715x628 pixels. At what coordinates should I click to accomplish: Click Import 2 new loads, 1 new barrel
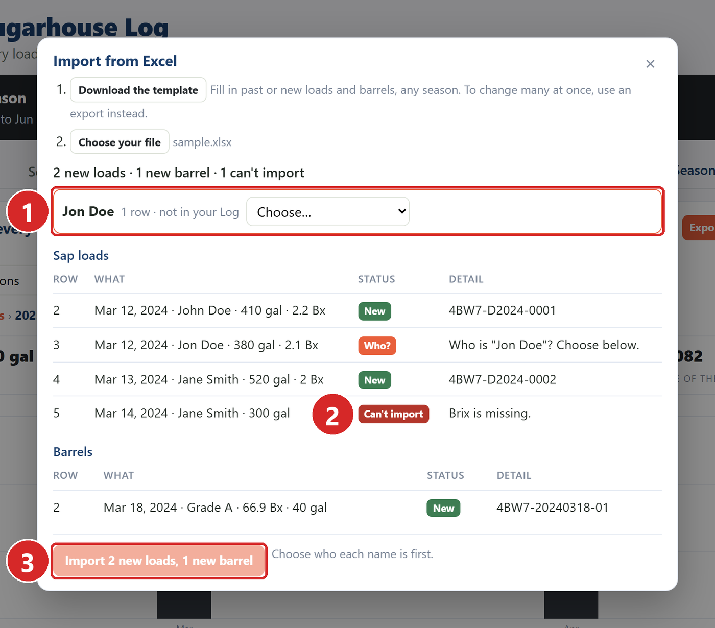click(x=159, y=561)
